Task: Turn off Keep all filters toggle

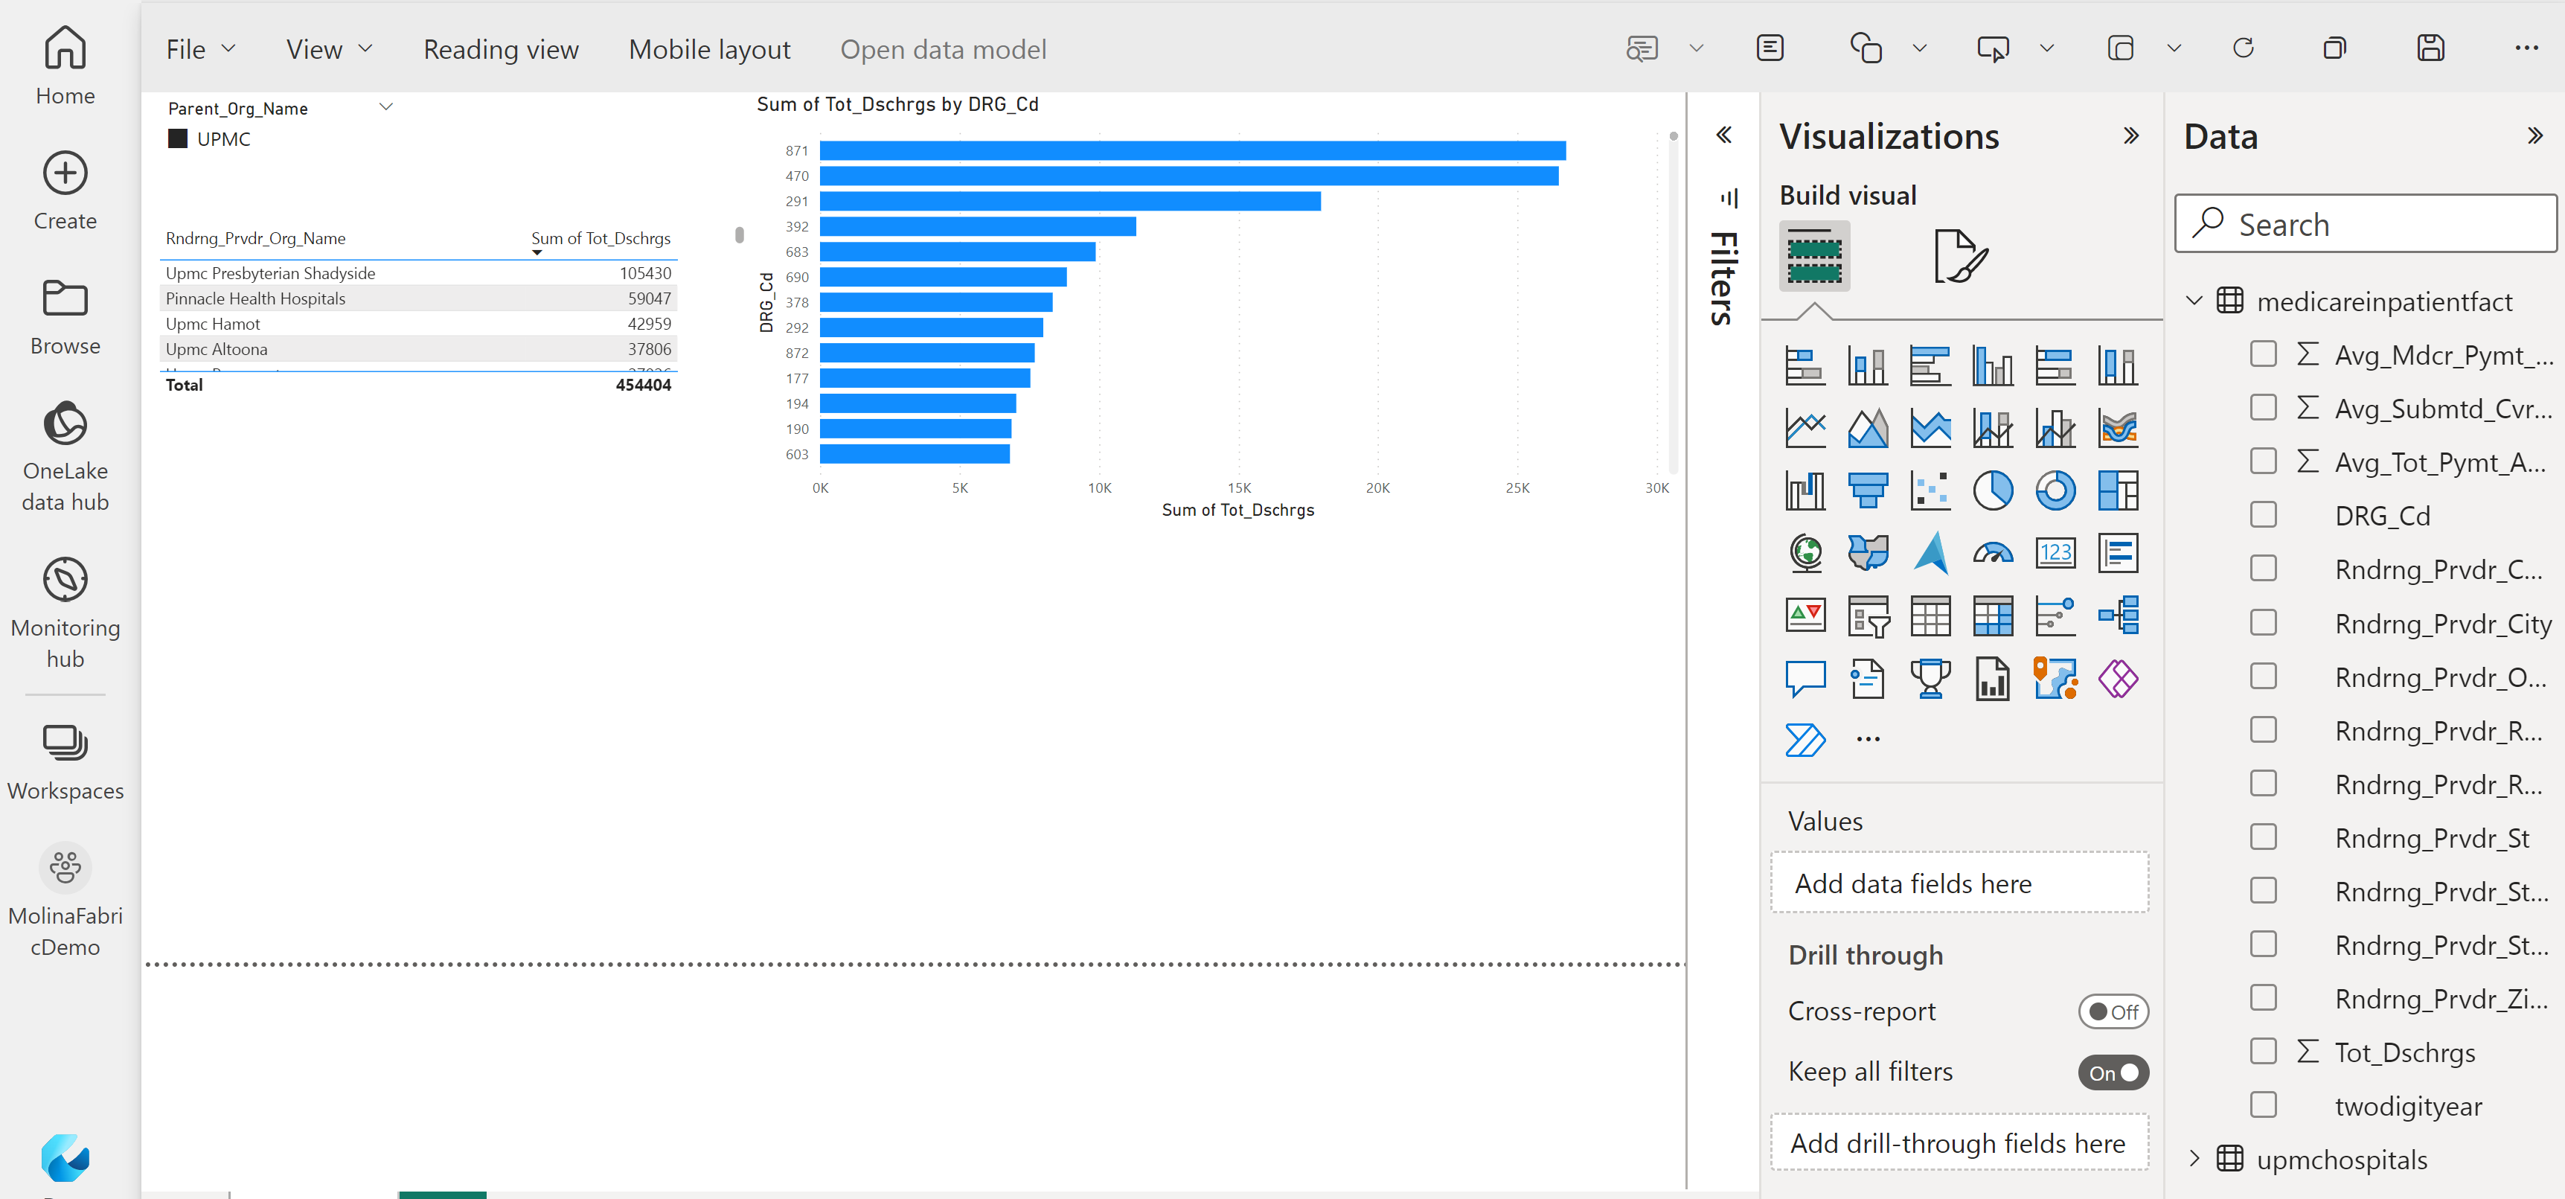Action: pos(2112,1072)
